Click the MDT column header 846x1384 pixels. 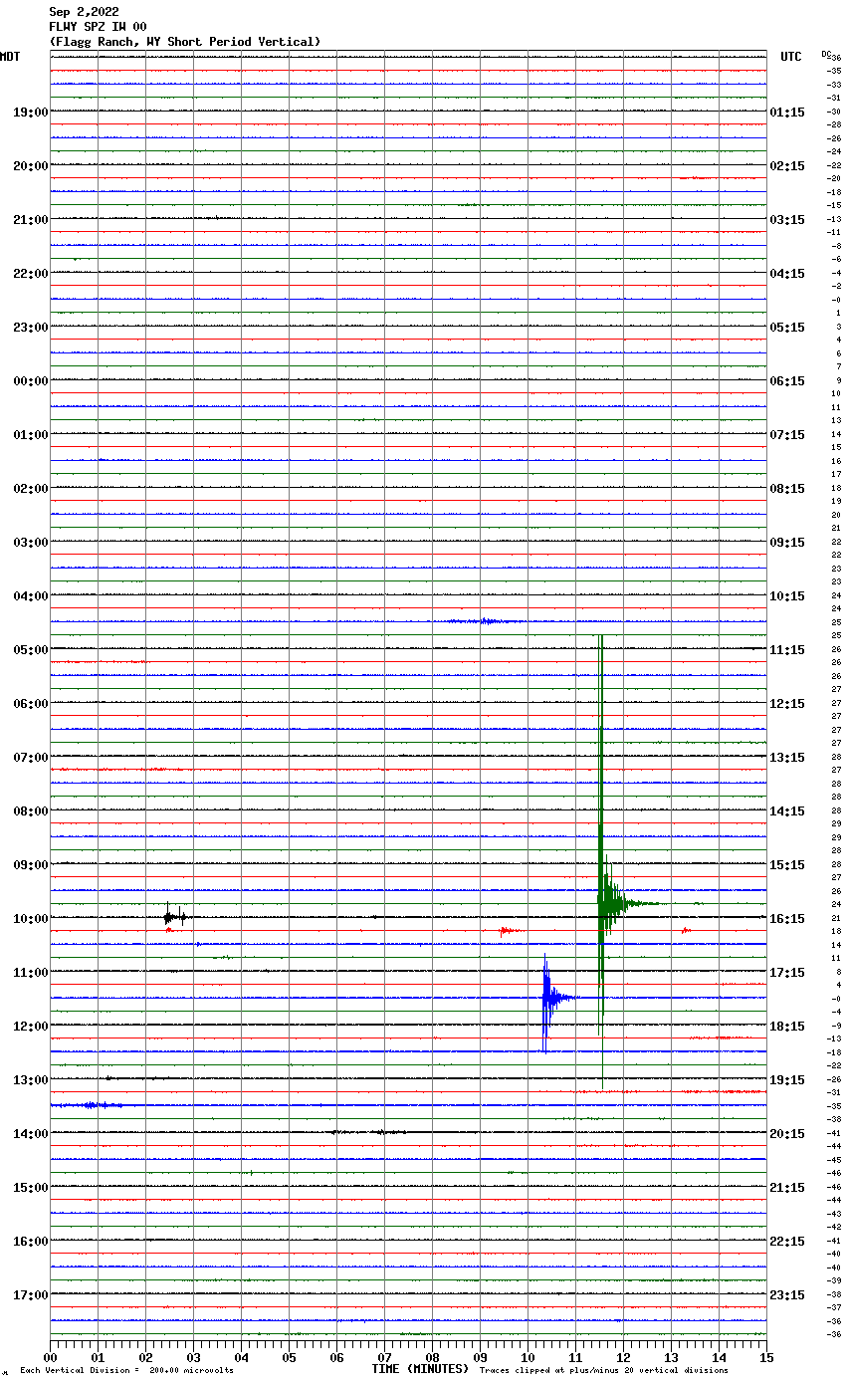pyautogui.click(x=10, y=57)
